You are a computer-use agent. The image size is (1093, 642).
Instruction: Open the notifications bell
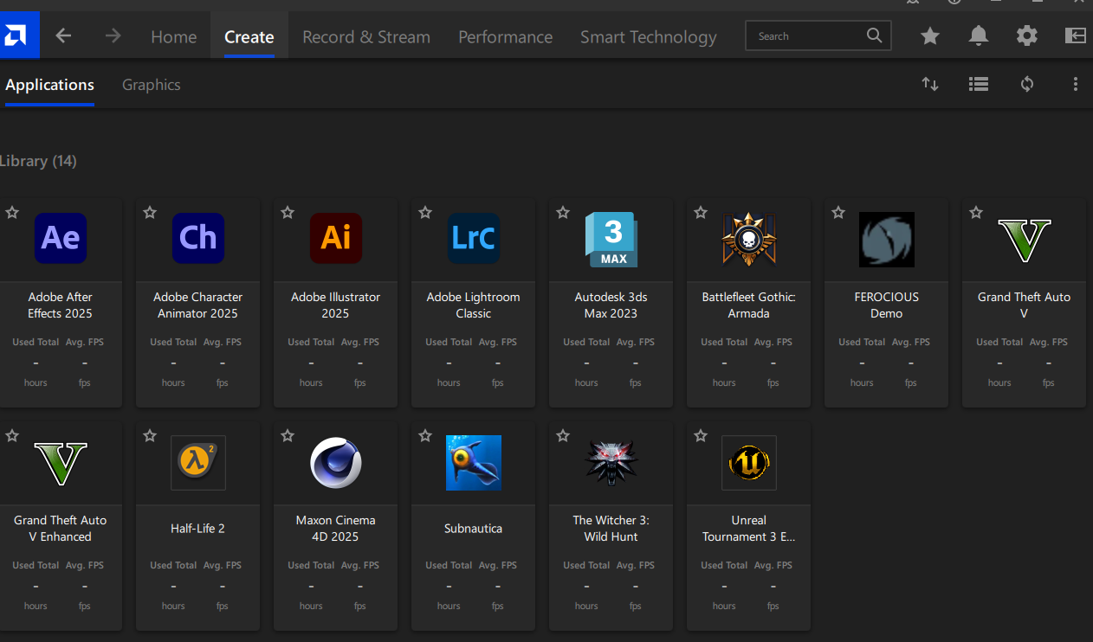(979, 35)
